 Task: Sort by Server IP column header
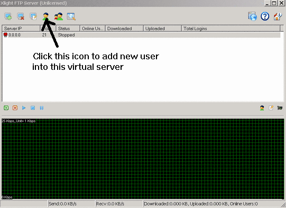click(21, 29)
